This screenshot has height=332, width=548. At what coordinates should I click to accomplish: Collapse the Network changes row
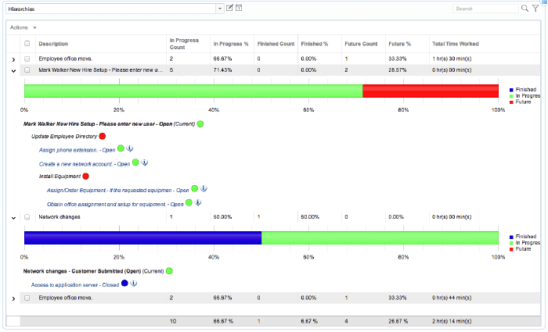coord(13,218)
